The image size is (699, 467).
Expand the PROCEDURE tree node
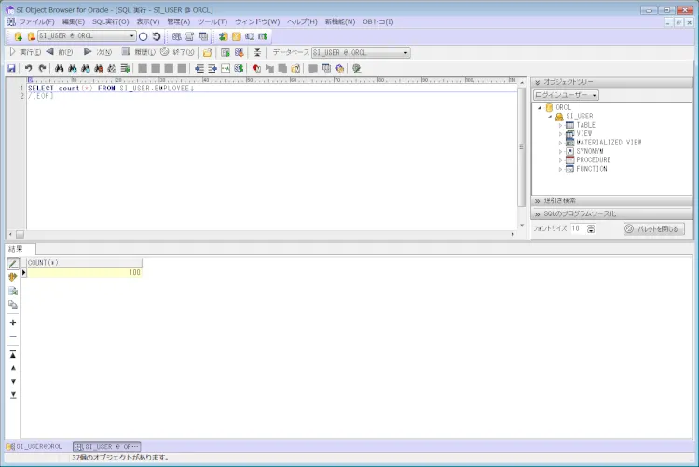point(560,160)
